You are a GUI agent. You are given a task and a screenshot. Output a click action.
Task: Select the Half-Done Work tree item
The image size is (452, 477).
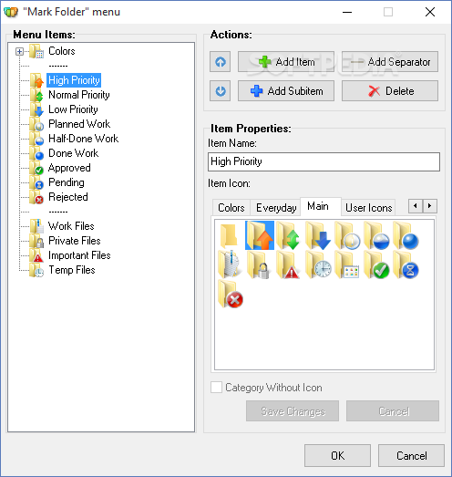click(x=83, y=139)
